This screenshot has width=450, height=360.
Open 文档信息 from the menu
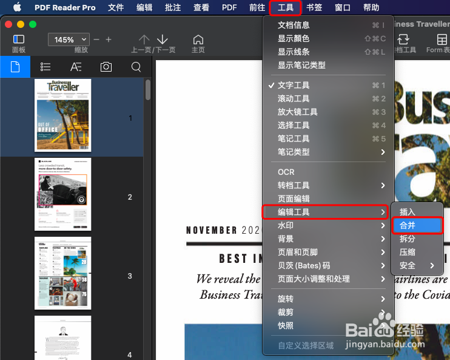pyautogui.click(x=328, y=25)
